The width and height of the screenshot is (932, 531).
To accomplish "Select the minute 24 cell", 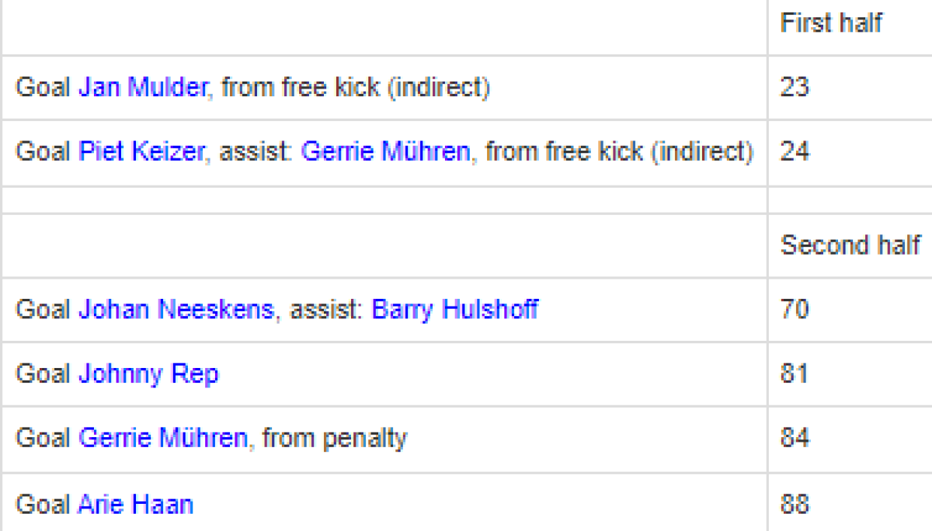I will (x=795, y=151).
